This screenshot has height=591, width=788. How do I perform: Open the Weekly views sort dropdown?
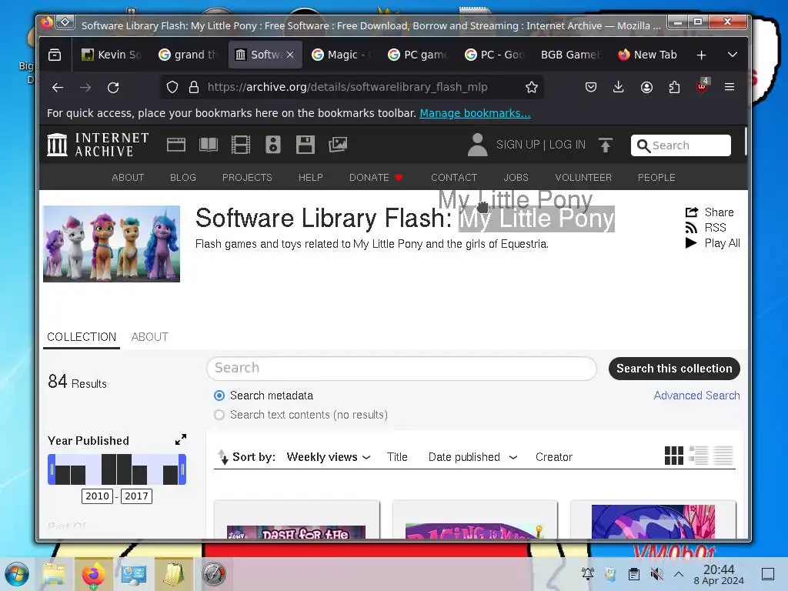pyautogui.click(x=329, y=457)
